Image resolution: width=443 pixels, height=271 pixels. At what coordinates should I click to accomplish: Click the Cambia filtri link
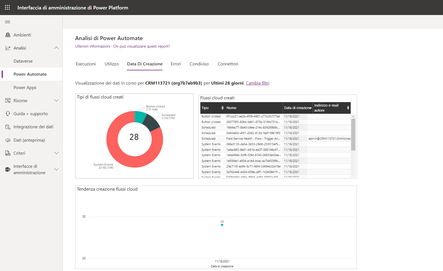click(x=258, y=83)
